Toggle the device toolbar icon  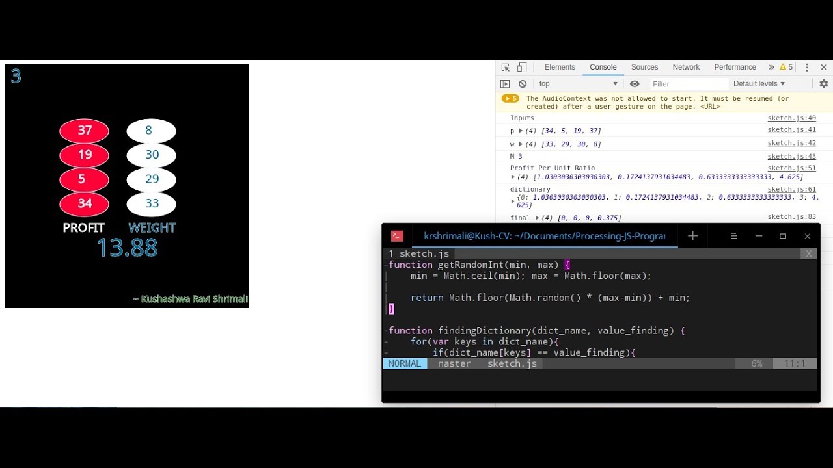pos(522,67)
